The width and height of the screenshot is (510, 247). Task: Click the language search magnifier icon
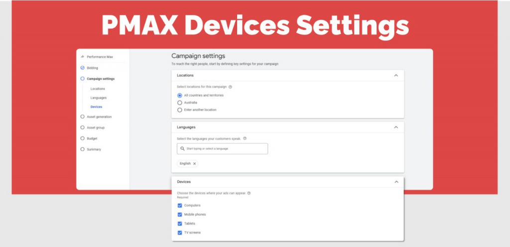pos(182,149)
